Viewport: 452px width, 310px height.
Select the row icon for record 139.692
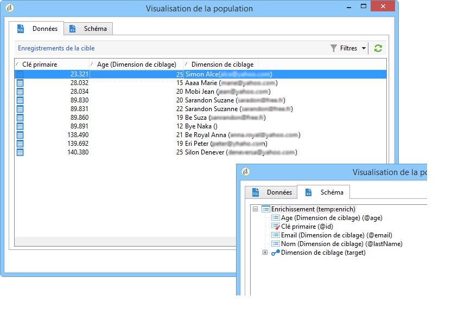coord(20,143)
